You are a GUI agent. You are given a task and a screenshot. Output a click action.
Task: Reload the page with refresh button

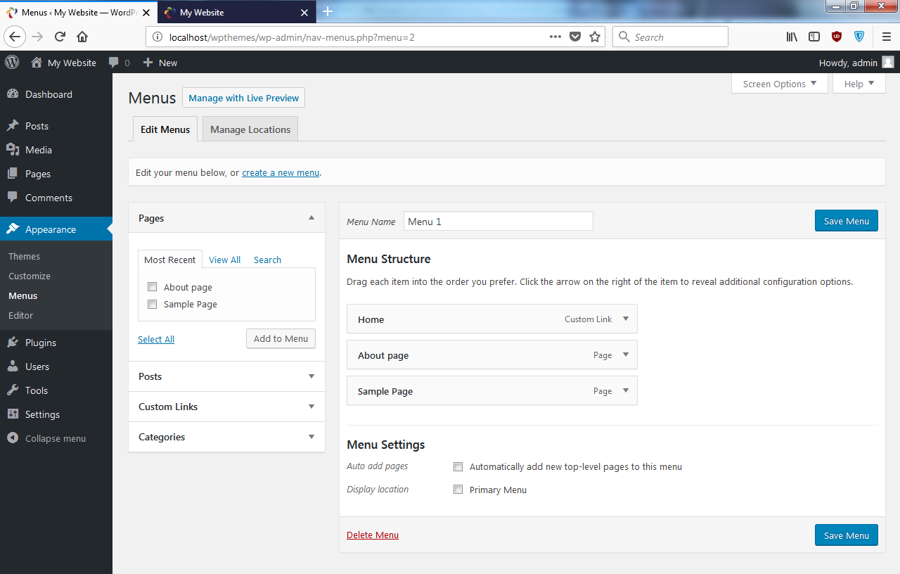(60, 37)
